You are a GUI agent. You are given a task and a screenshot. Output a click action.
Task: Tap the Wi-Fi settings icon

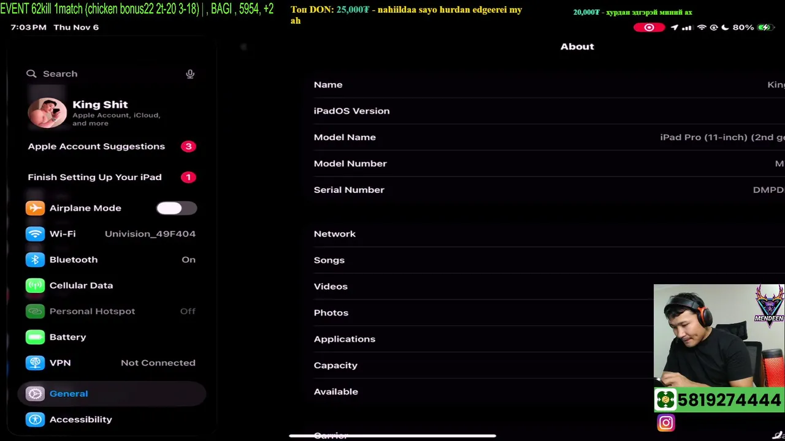coord(35,234)
